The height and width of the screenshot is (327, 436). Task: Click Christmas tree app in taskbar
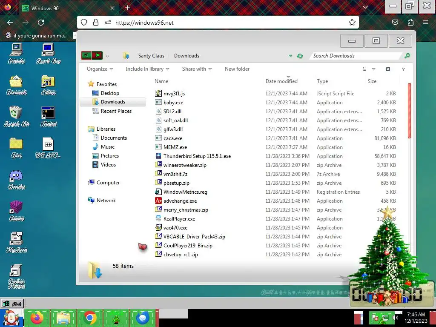(x=116, y=318)
